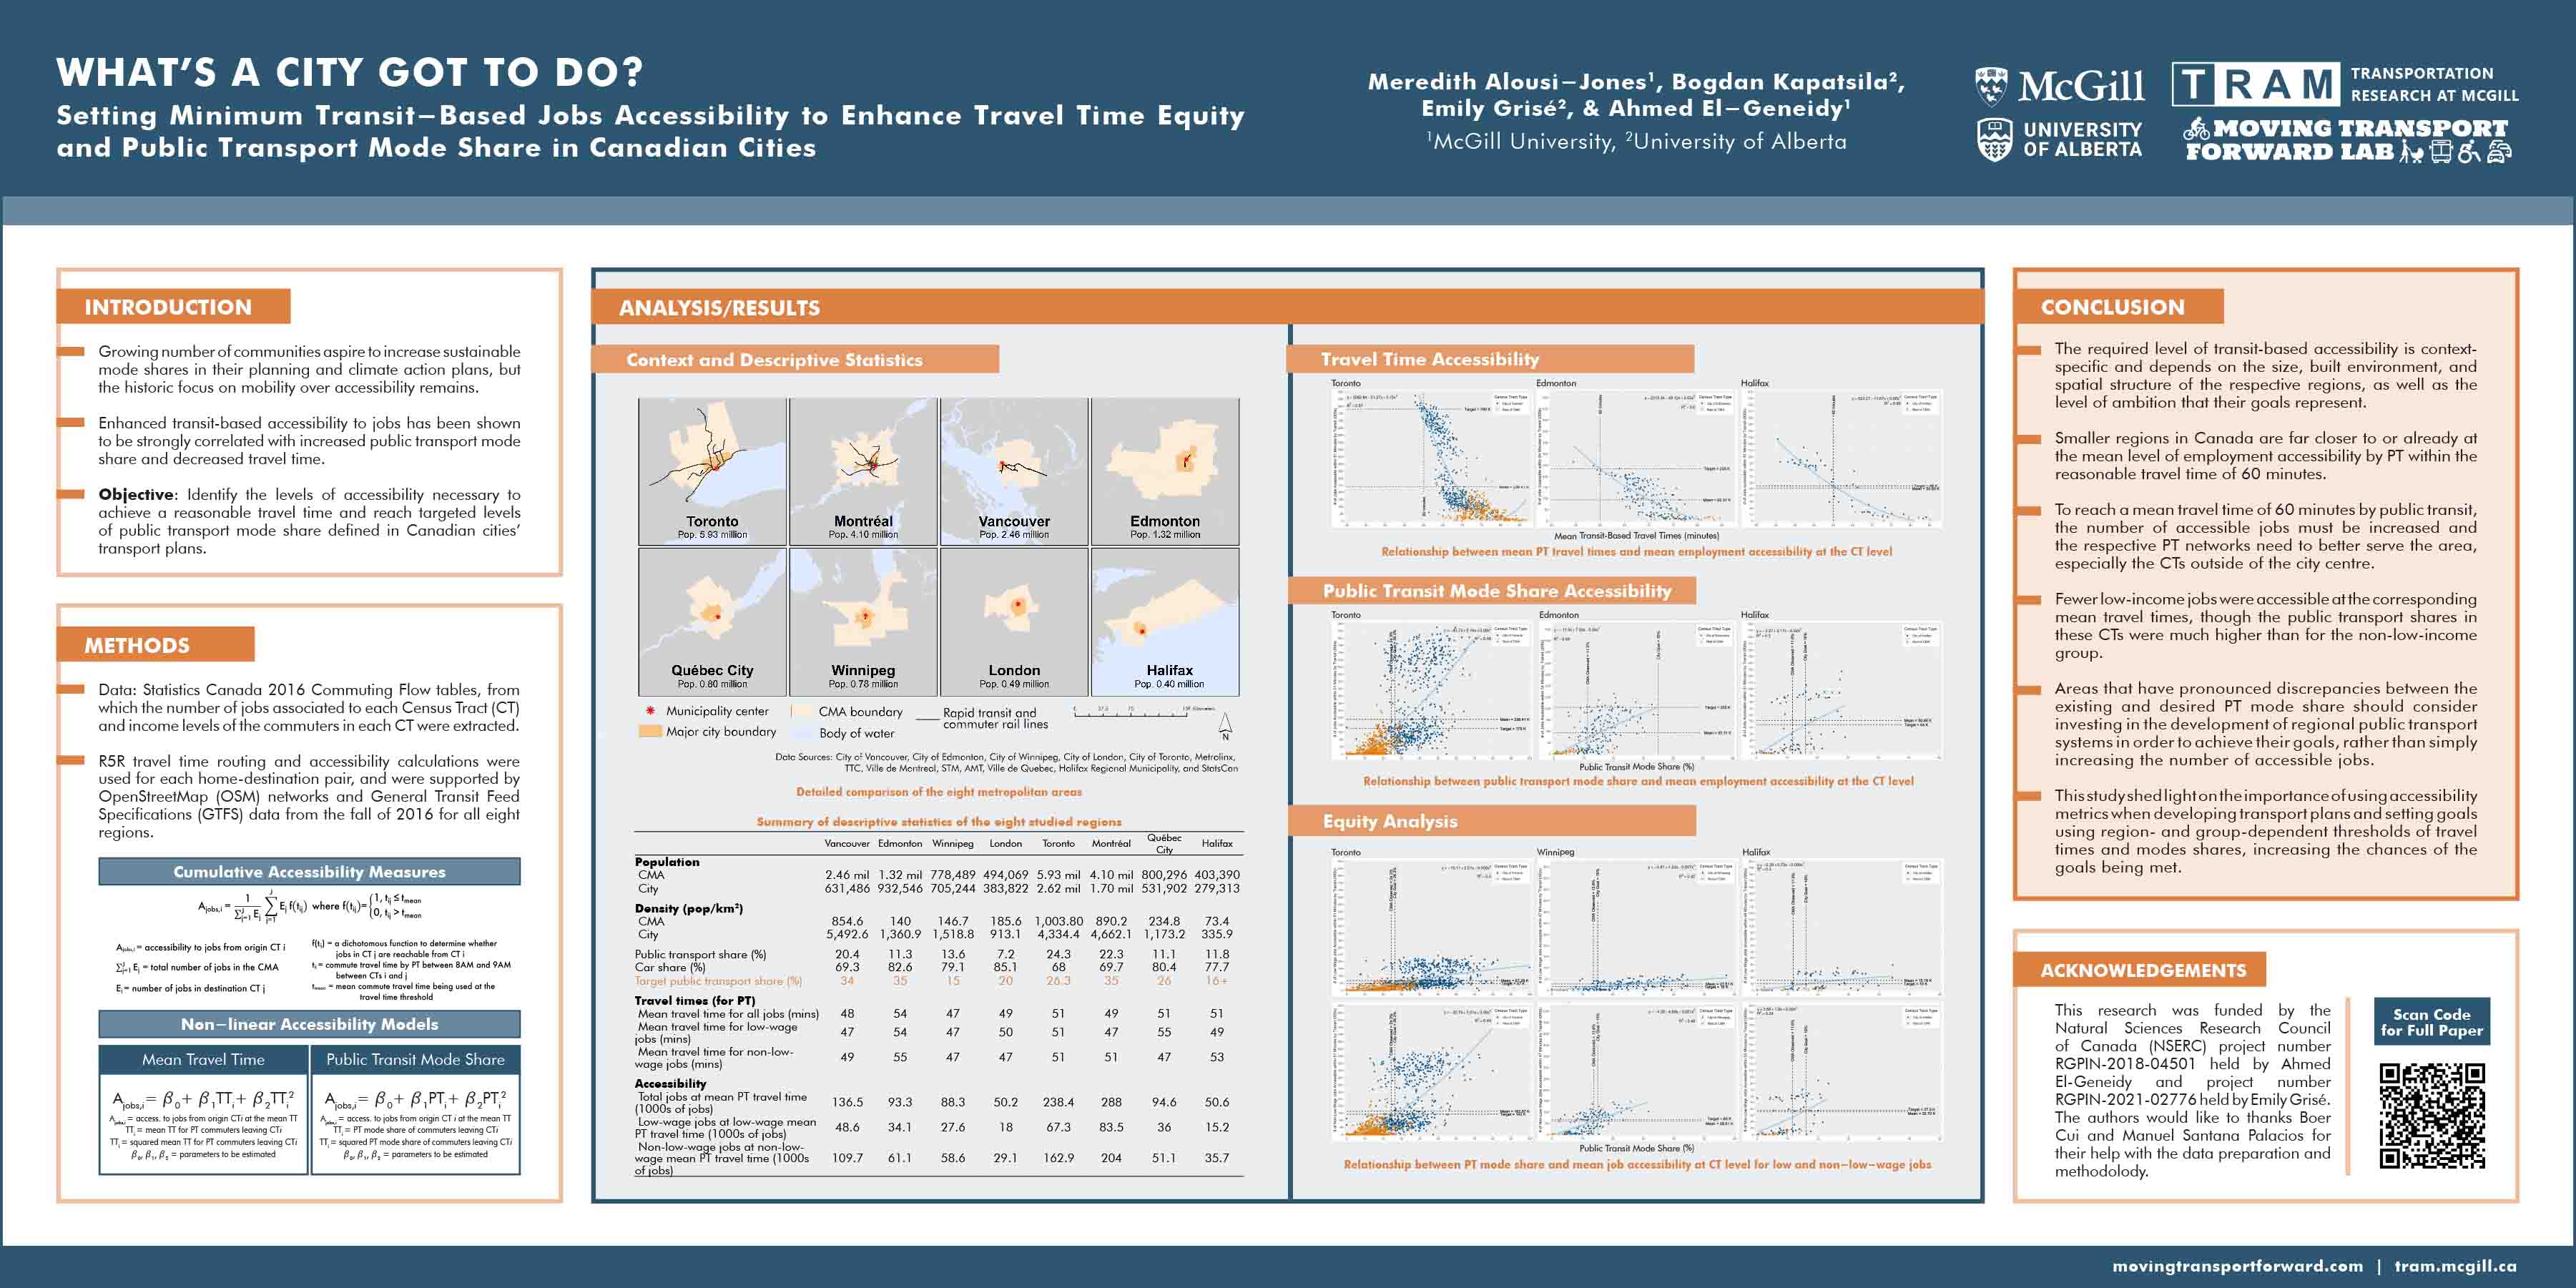Click the cars icon in lab logo
The height and width of the screenshot is (1288, 2576).
[x=2499, y=152]
